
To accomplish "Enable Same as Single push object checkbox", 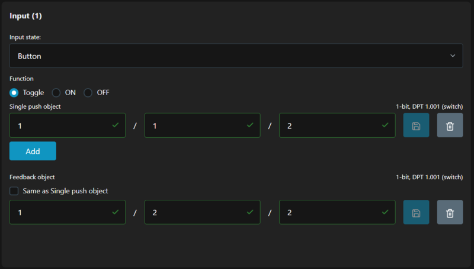I will click(x=14, y=191).
